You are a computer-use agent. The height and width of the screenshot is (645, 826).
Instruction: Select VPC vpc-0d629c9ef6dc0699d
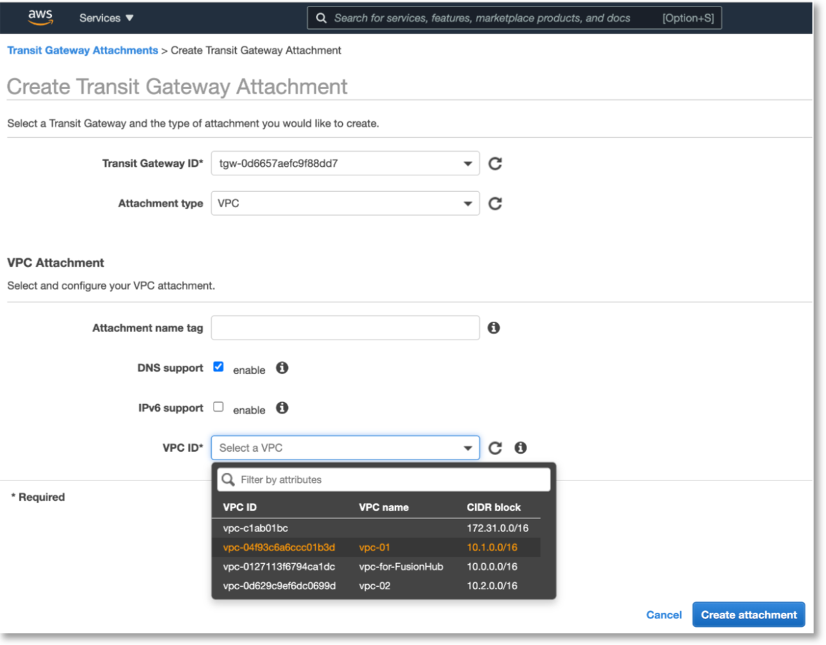click(377, 586)
